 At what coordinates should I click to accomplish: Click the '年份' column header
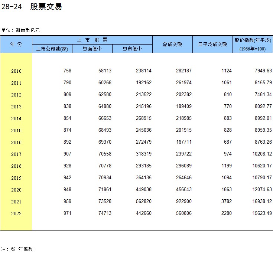[x=16, y=44]
